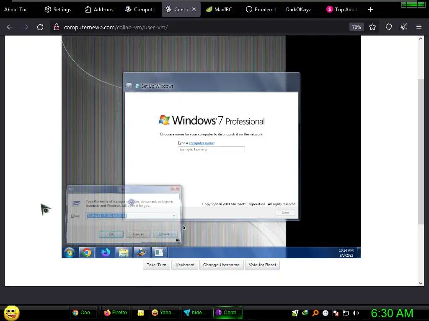Image resolution: width=429 pixels, height=321 pixels.
Task: Open the Windows 7 Start orb in VM
Action: (x=70, y=252)
